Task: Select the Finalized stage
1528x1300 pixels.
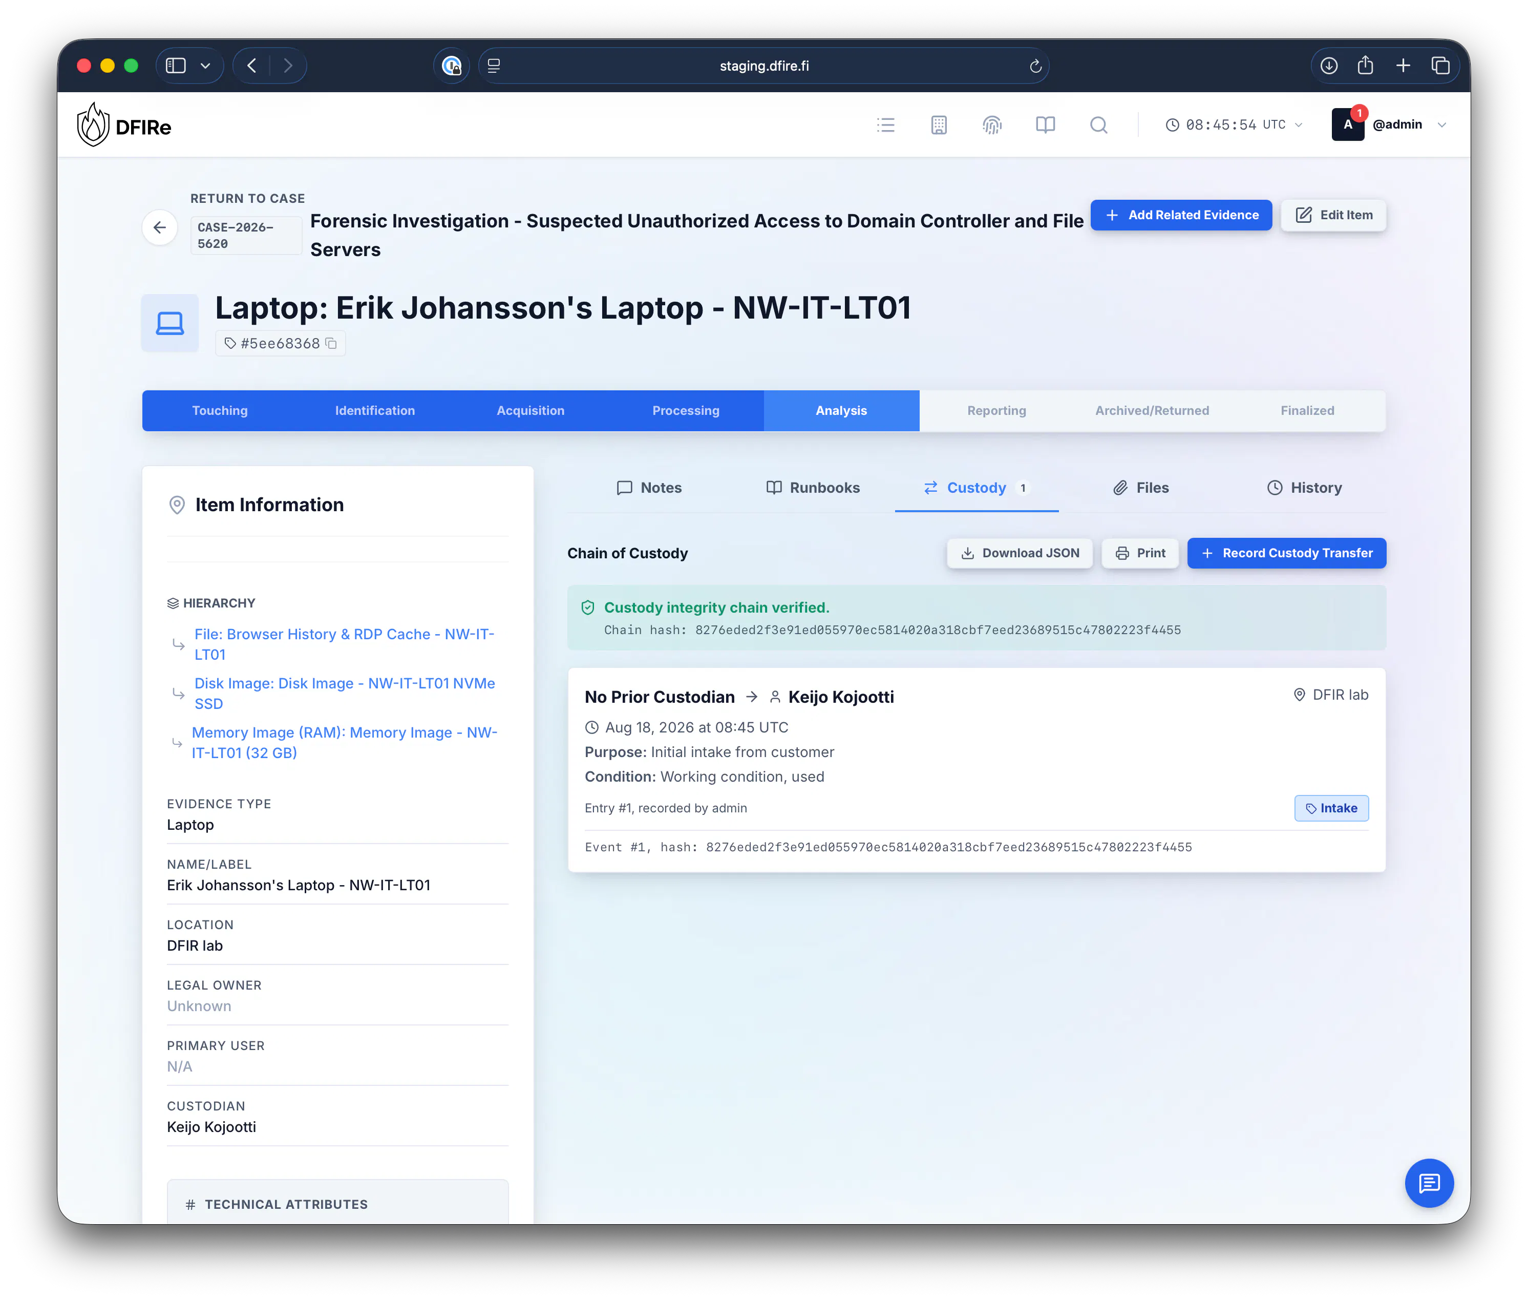Action: pos(1308,410)
